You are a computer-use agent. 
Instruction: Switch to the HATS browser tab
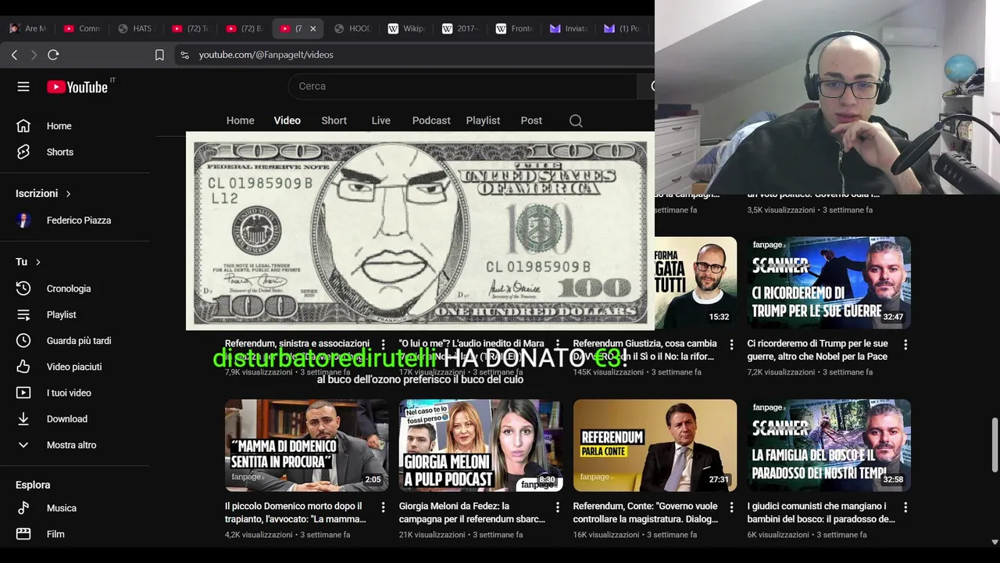pos(137,29)
